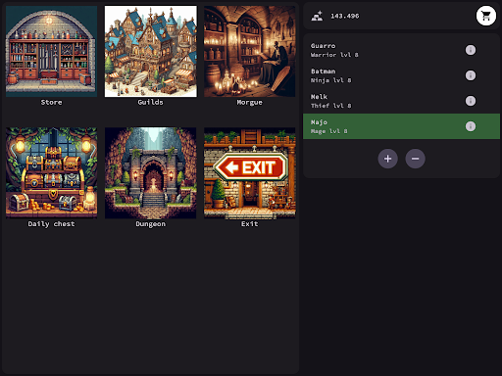Visit the Morgue image

(250, 51)
